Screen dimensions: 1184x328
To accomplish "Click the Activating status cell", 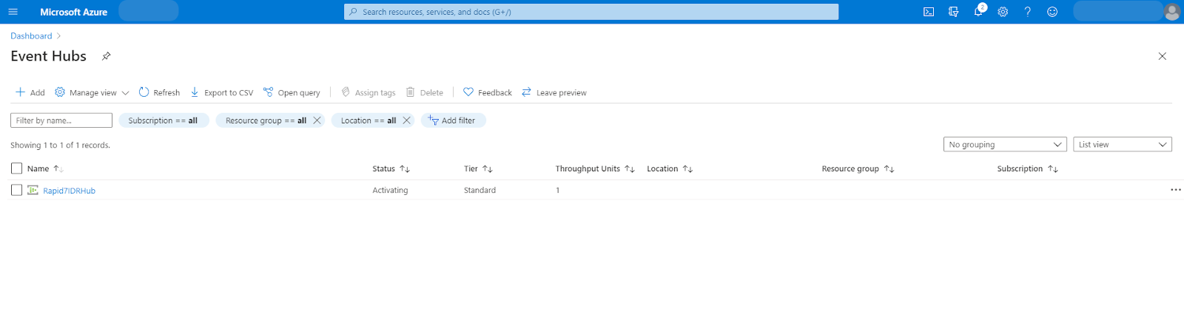I will click(x=390, y=190).
